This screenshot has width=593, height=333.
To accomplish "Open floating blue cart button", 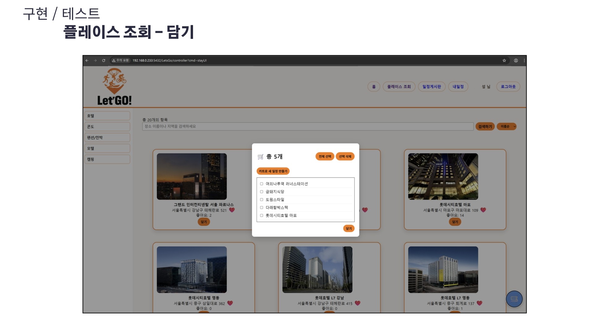I will (514, 299).
